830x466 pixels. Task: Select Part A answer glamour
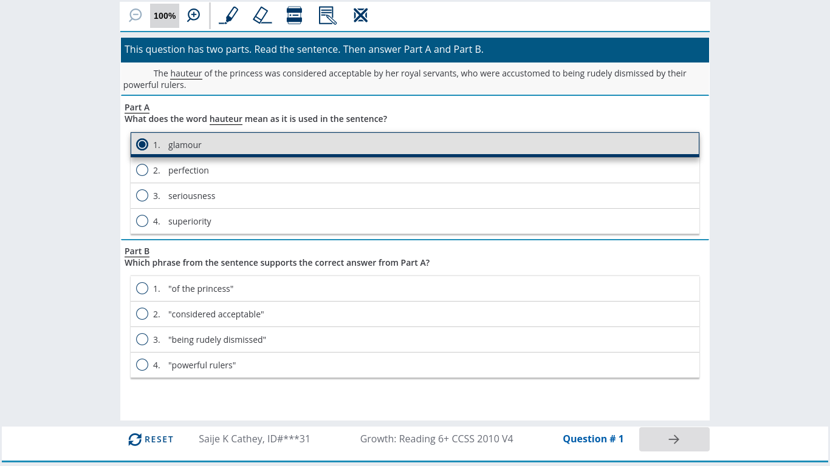click(x=415, y=144)
